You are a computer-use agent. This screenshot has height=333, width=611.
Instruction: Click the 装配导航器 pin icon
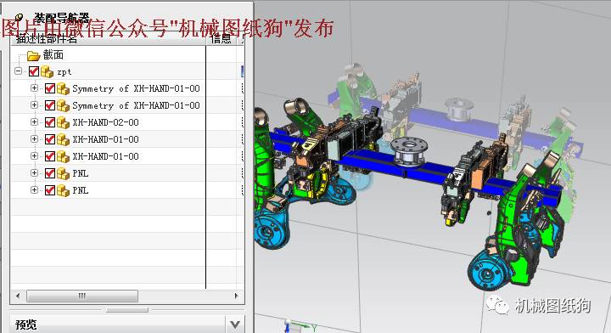click(19, 18)
